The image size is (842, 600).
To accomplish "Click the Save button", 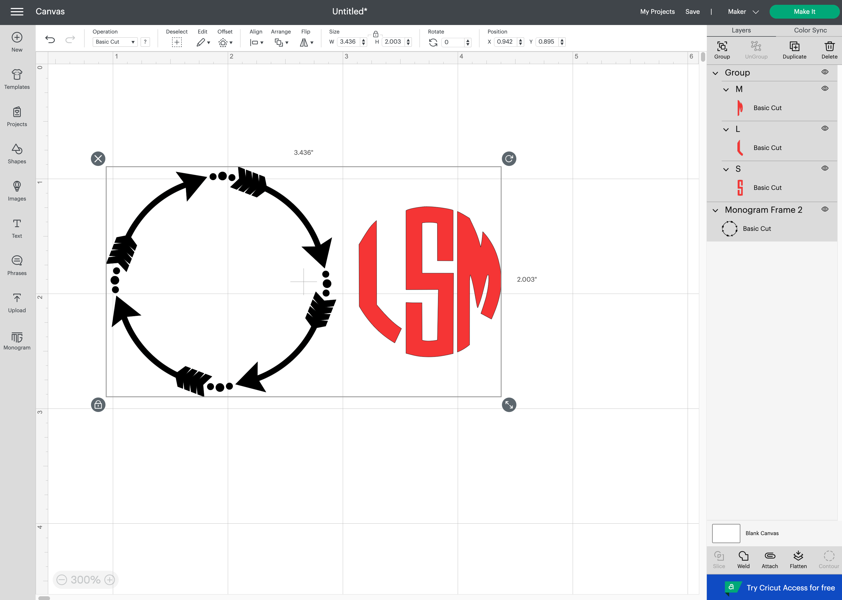I will pos(692,11).
